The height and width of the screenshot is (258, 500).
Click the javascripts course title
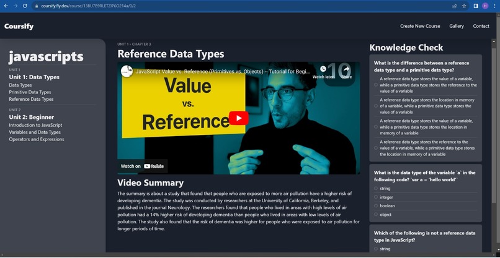pos(46,57)
